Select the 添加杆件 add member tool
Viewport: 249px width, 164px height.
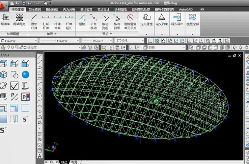coord(34,20)
